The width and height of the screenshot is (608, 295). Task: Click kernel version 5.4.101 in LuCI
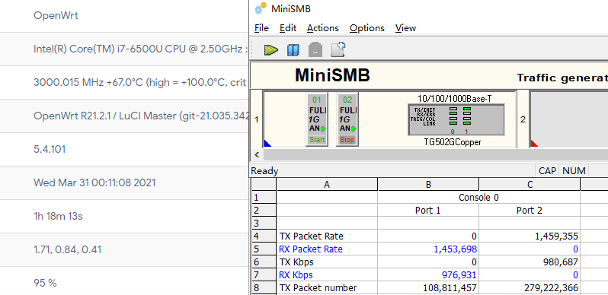50,149
